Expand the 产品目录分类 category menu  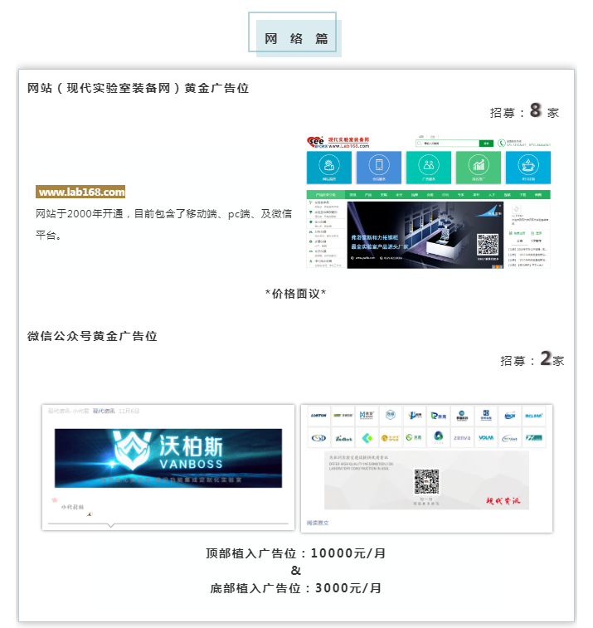(325, 195)
